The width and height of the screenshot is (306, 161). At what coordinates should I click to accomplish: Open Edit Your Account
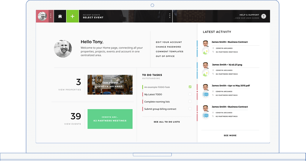point(169,42)
